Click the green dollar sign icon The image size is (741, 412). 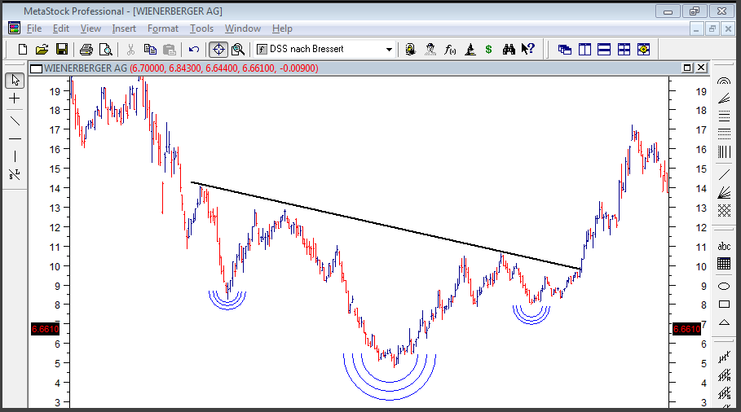tap(488, 49)
